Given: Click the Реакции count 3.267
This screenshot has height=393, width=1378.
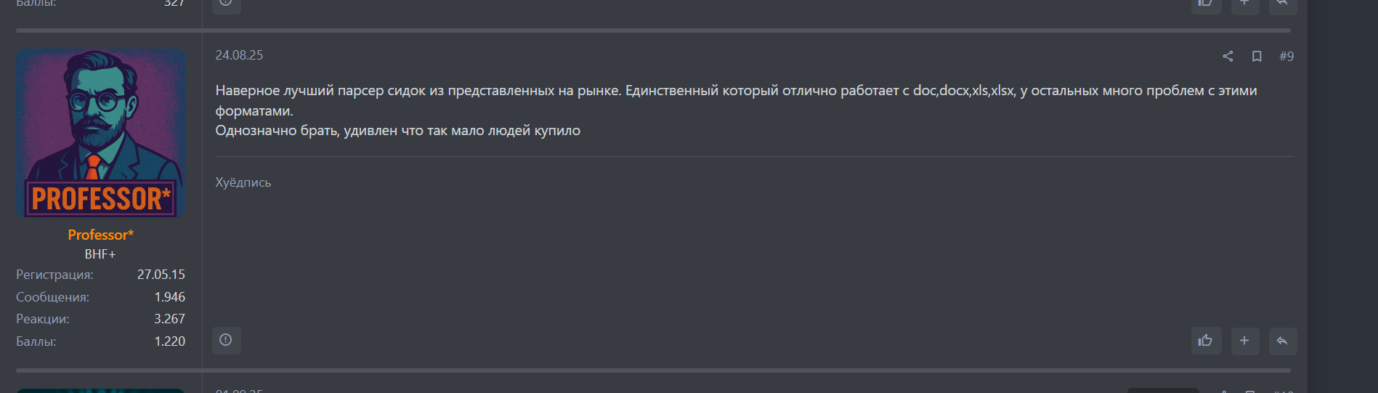Looking at the screenshot, I should click(x=169, y=319).
